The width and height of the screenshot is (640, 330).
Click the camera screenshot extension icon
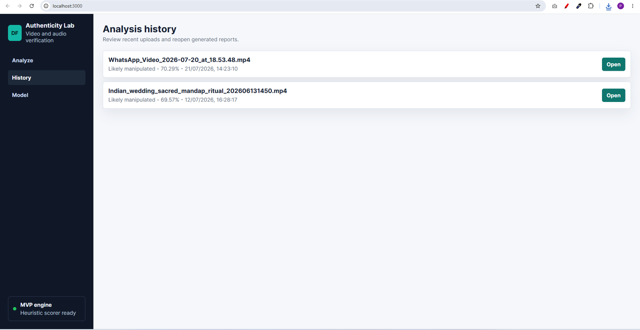[554, 6]
